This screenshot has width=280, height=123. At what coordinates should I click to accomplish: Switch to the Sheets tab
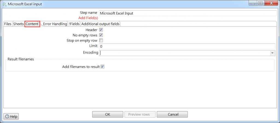[18, 24]
